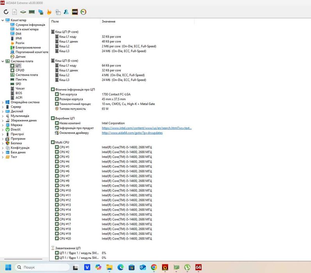Expand the Дисплей tree node
The image size is (311, 273).
click(x=3, y=112)
